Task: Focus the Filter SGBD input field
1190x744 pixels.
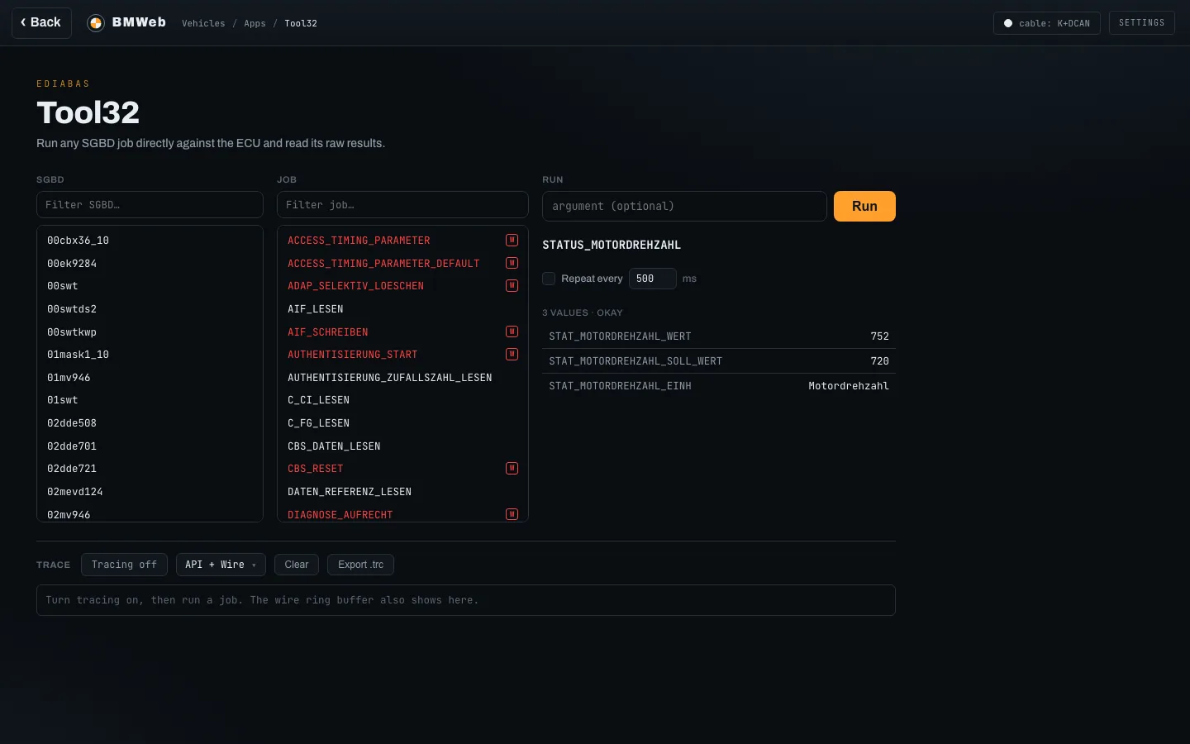Action: pos(150,205)
